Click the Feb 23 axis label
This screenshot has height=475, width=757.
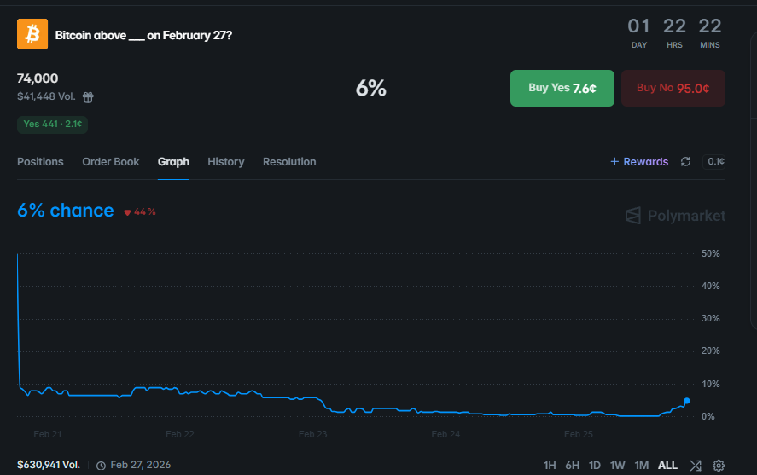click(x=313, y=434)
